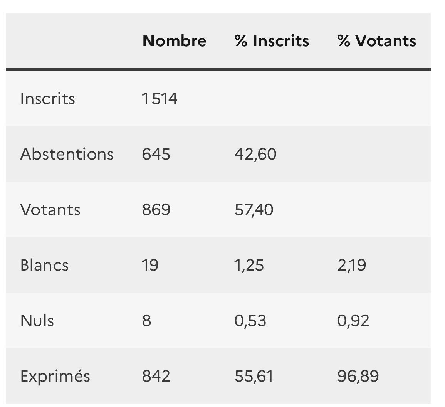Select the abstentions count 645
This screenshot has height=407, width=445.
[156, 154]
